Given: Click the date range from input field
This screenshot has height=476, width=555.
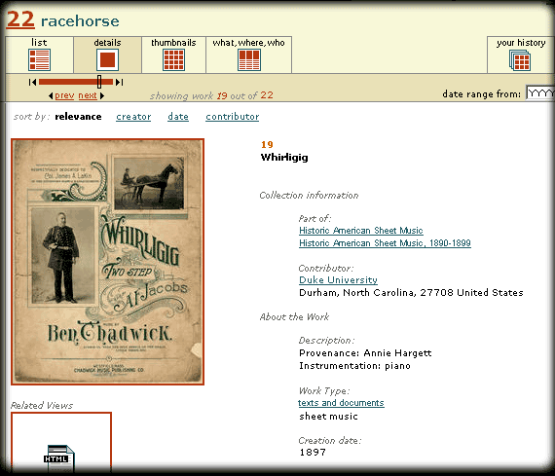Looking at the screenshot, I should coord(540,93).
